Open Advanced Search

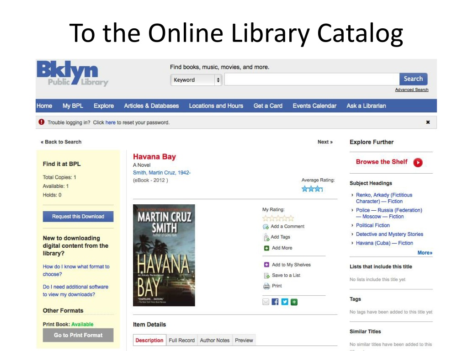point(412,90)
